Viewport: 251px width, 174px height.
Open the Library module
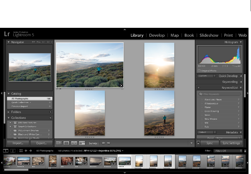[x=137, y=35]
